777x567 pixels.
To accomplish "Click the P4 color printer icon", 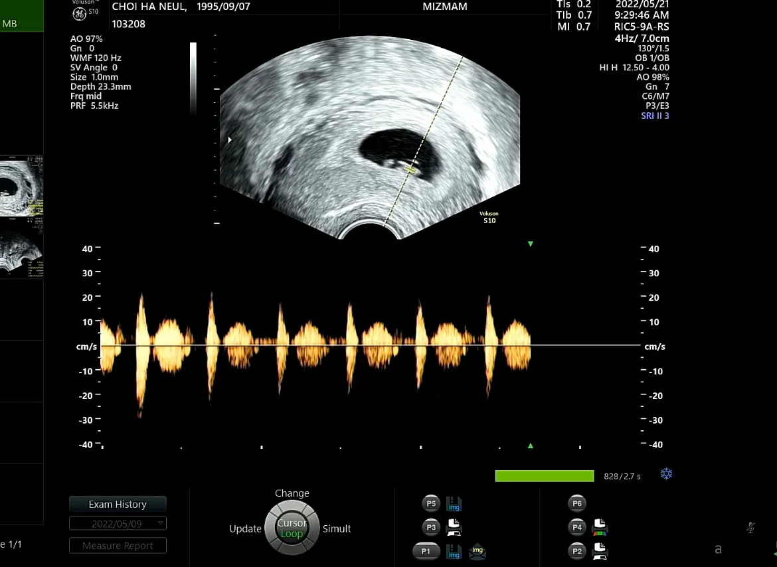I will point(600,527).
